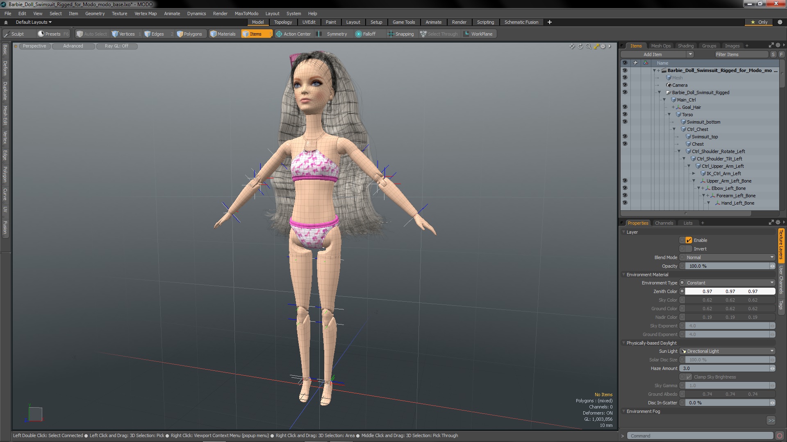Switch to Materials selection mode
The image size is (787, 442).
click(223, 34)
